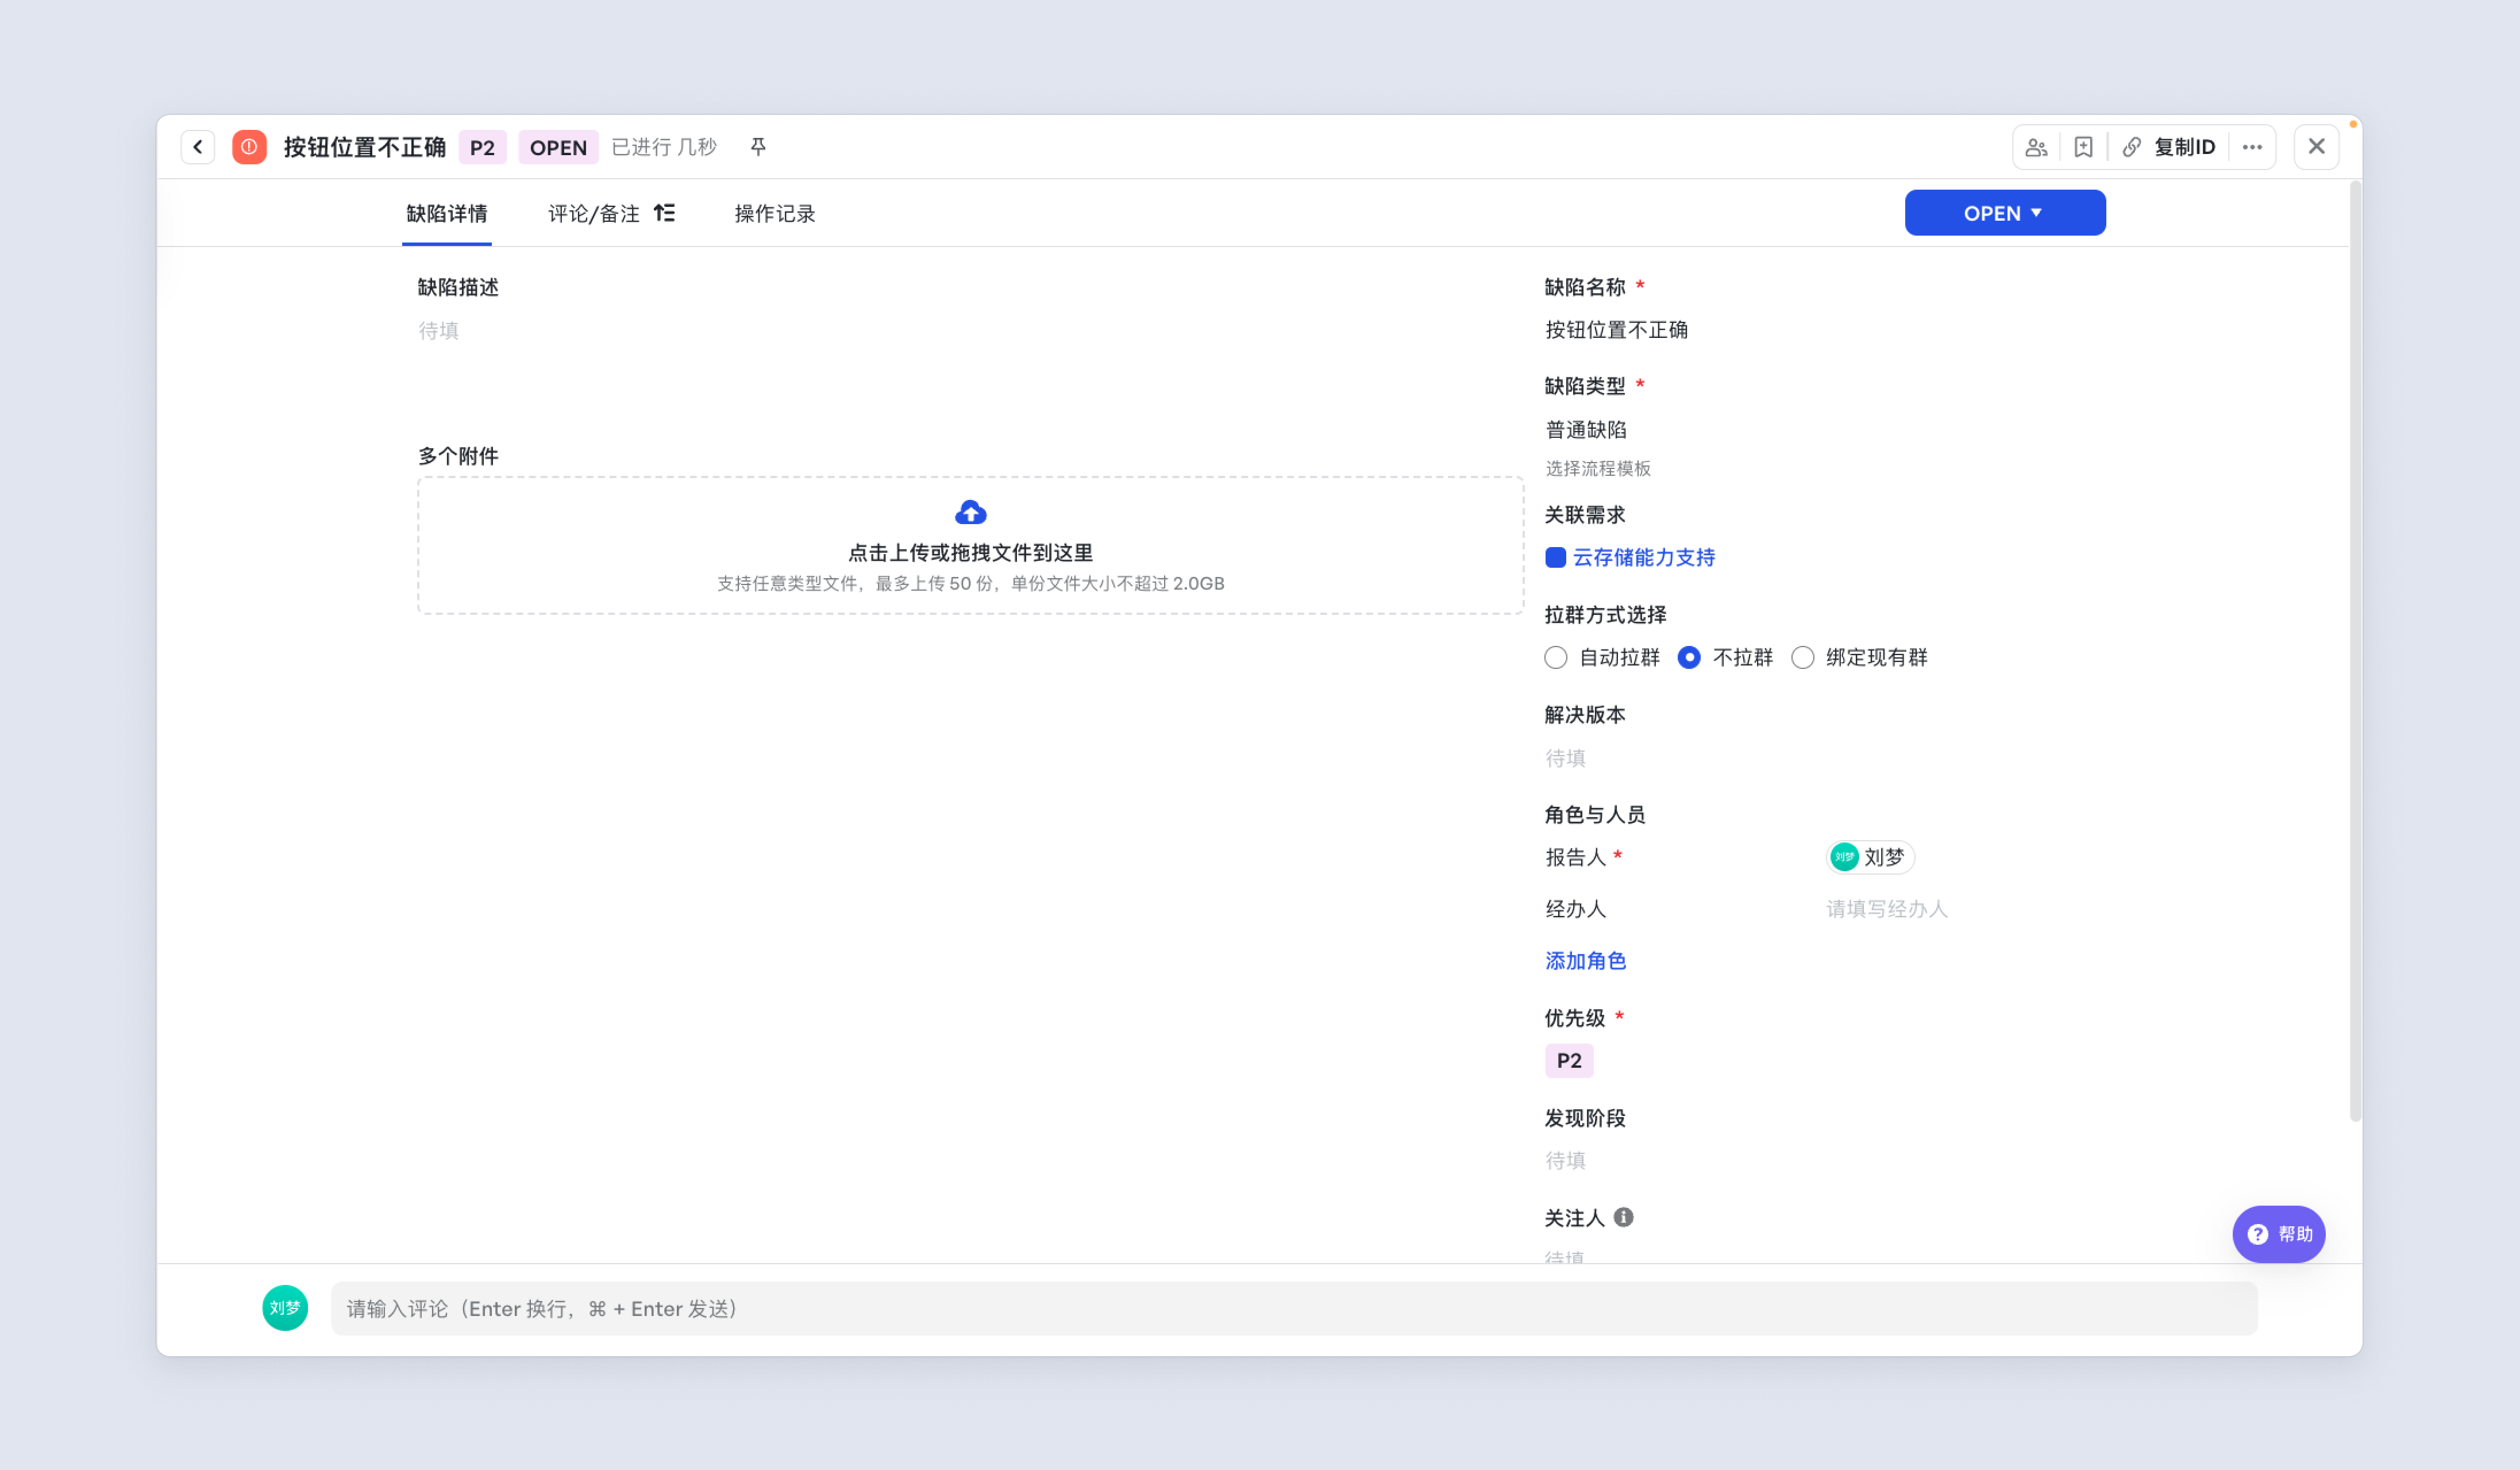Viewport: 2520px width, 1470px height.
Task: Pin this defect with the pin icon
Action: 758,147
